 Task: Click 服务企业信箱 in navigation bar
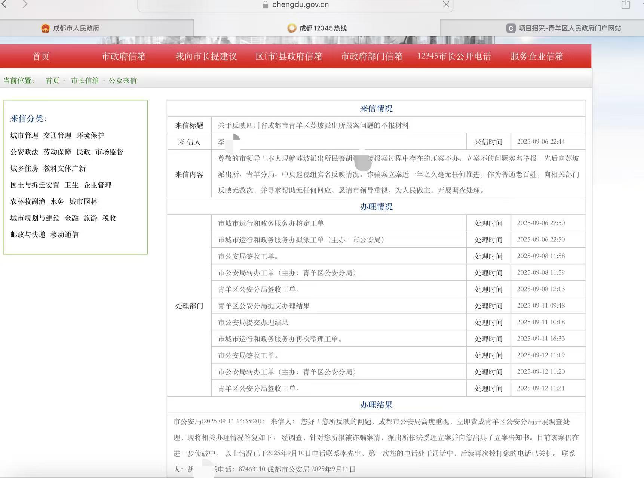tap(537, 56)
